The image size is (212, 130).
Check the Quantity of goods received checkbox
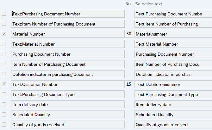(4, 125)
